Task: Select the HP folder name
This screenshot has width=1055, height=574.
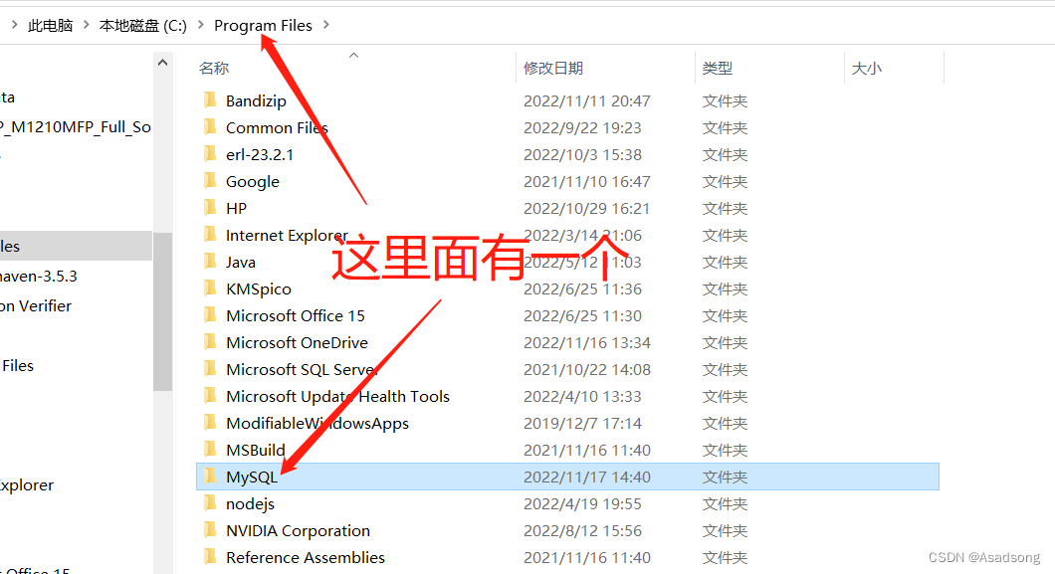Action: (x=236, y=208)
